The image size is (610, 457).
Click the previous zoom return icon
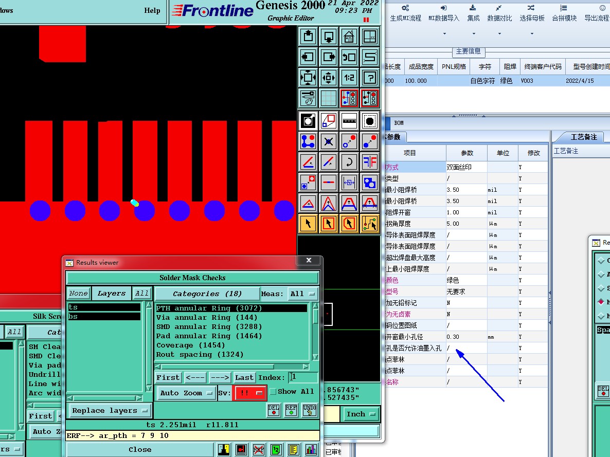pos(349,57)
